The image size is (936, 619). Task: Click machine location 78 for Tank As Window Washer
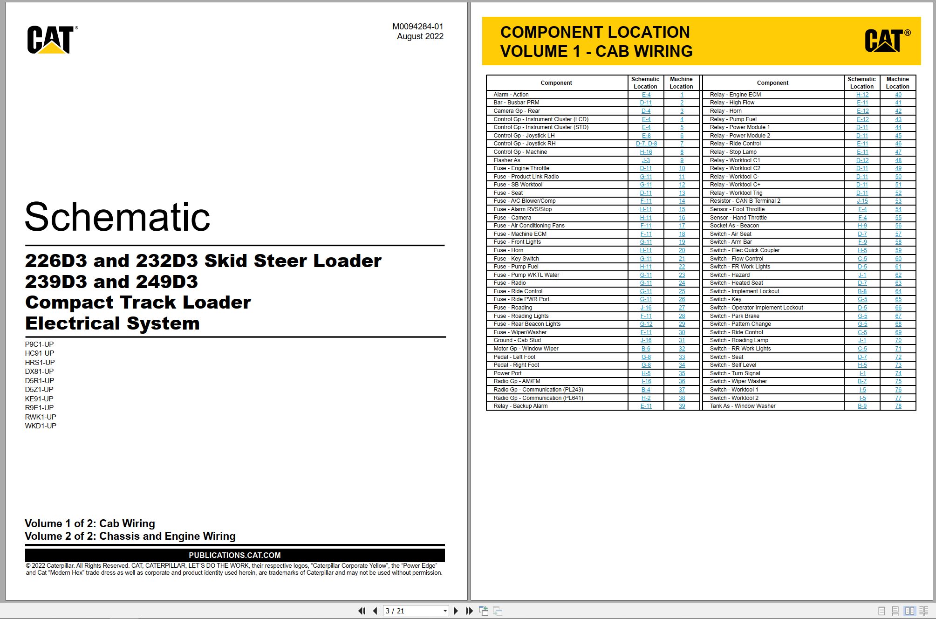[898, 406]
